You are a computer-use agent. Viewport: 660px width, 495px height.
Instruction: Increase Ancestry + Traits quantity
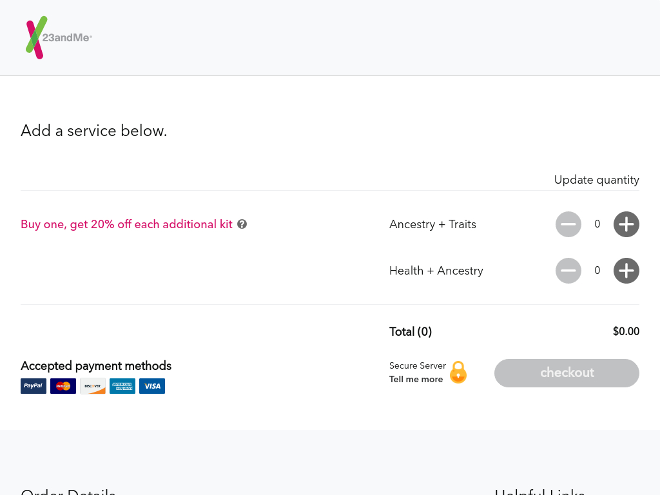(x=626, y=224)
